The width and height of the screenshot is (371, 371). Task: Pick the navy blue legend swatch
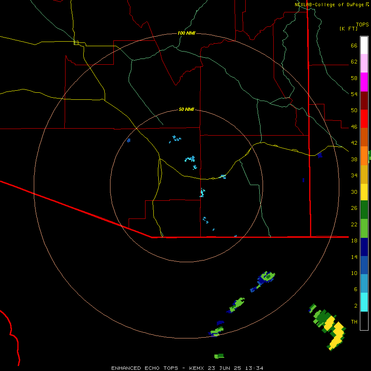pyautogui.click(x=364, y=247)
